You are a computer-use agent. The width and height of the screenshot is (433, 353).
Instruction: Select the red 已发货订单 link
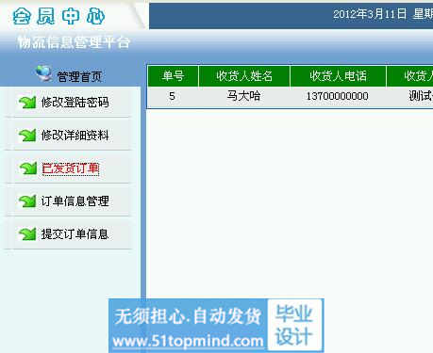click(71, 168)
